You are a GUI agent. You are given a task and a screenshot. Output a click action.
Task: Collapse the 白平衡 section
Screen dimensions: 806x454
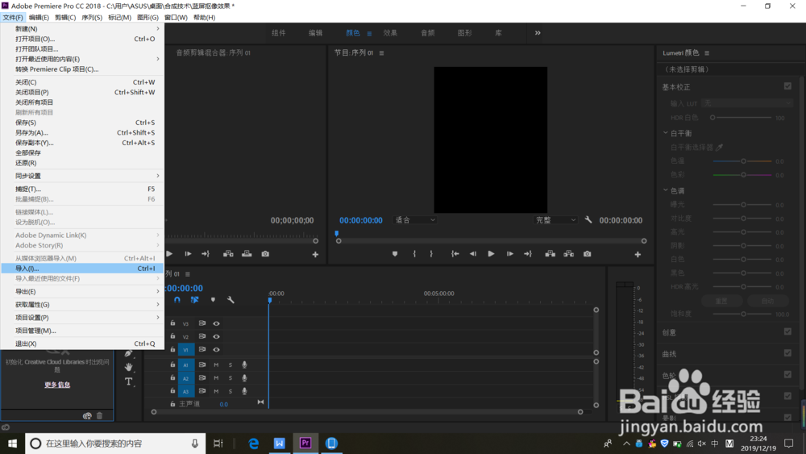(x=666, y=133)
